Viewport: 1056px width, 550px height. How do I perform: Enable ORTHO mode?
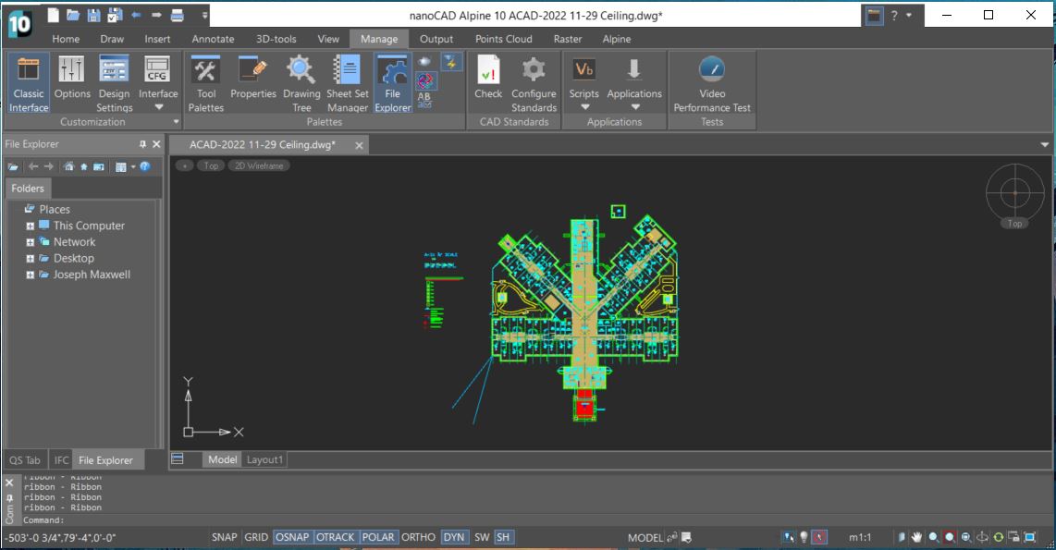(419, 537)
